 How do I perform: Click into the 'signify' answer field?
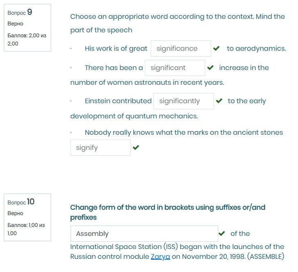click(100, 148)
